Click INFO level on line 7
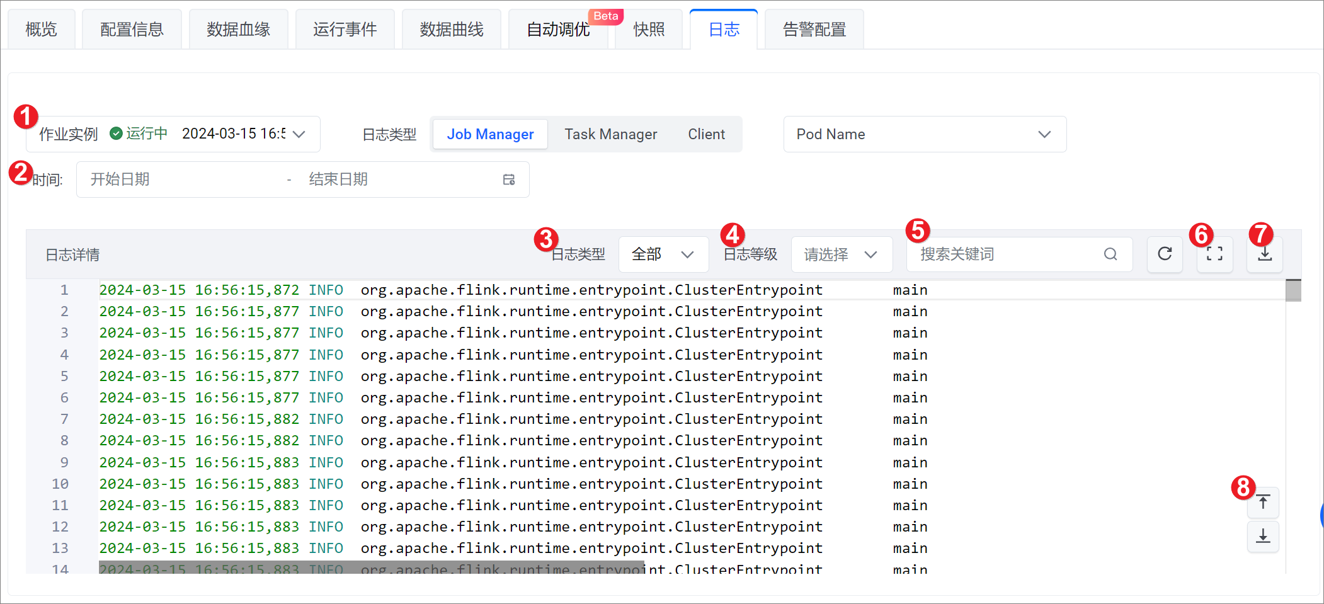The width and height of the screenshot is (1324, 604). [326, 419]
